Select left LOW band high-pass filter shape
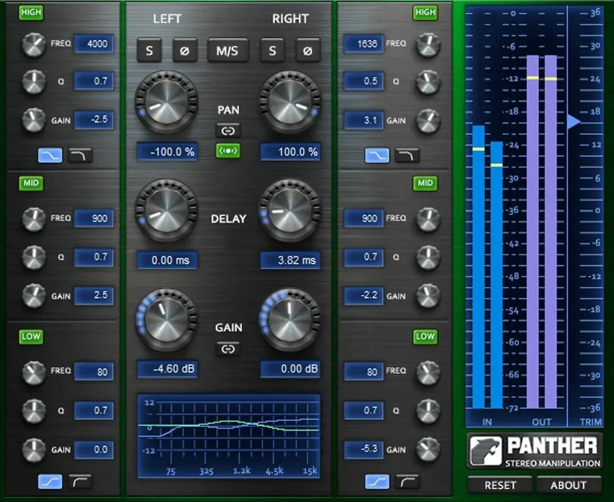The width and height of the screenshot is (614, 502). (80, 482)
